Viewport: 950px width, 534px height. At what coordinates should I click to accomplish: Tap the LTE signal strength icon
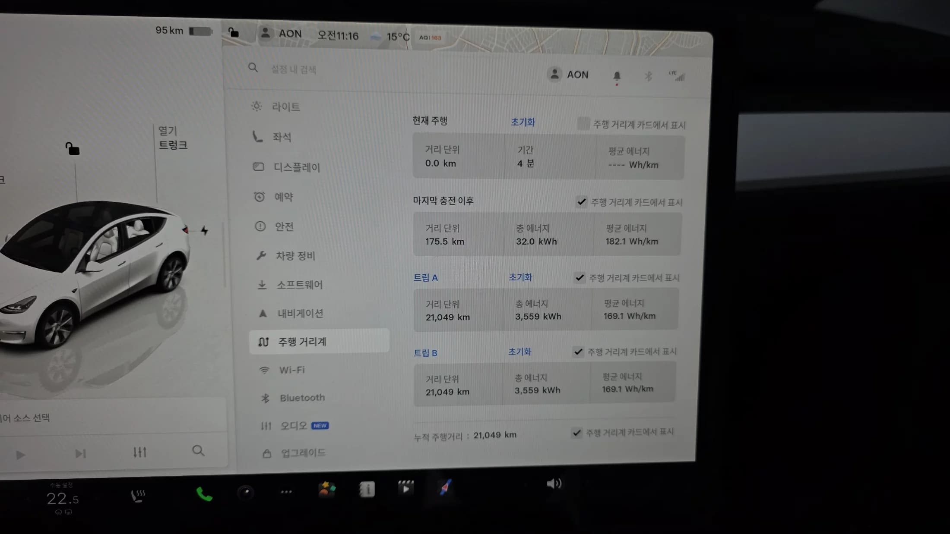[x=677, y=76]
